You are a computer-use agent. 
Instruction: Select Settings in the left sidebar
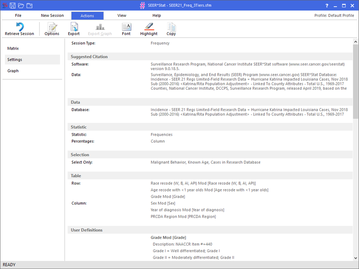[x=15, y=60]
